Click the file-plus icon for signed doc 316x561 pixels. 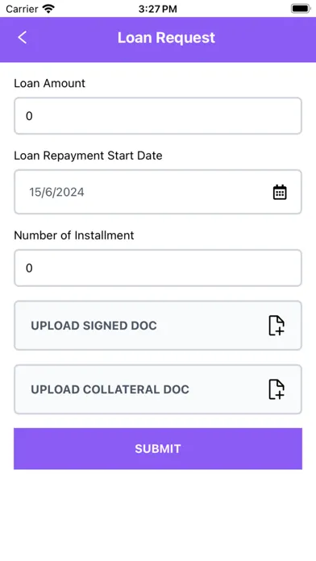[x=276, y=325]
